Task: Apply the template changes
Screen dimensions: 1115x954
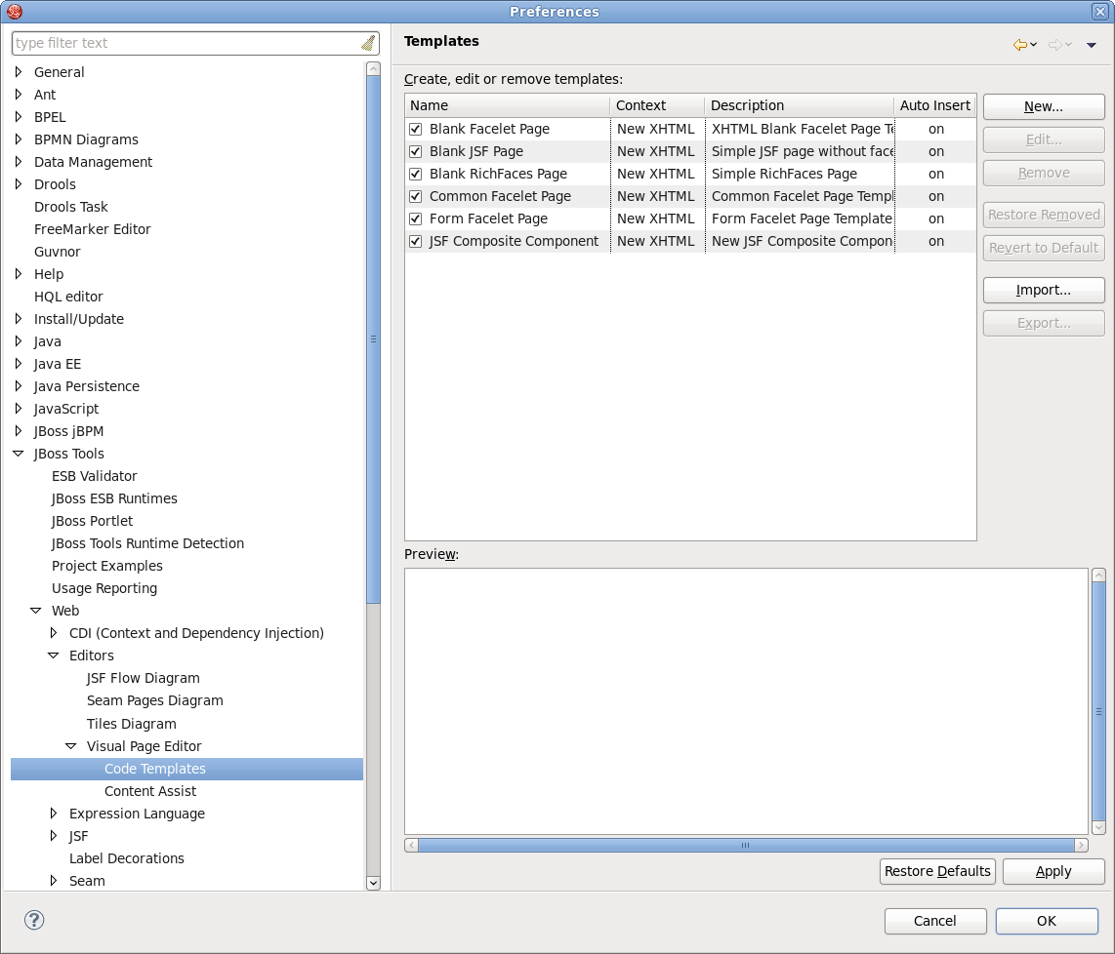Action: pos(1053,871)
